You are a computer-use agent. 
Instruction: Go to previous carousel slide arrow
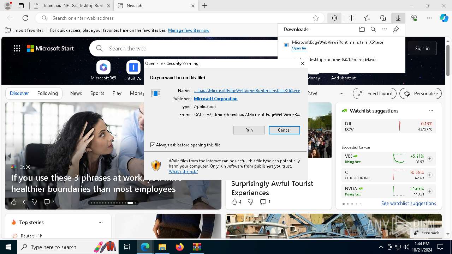click(x=10, y=156)
